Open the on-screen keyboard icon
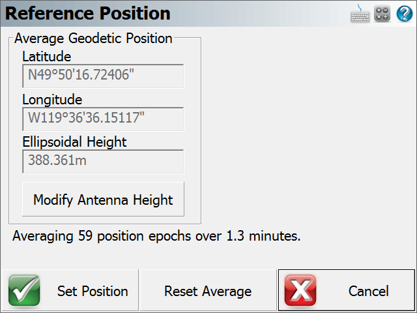 pyautogui.click(x=360, y=14)
